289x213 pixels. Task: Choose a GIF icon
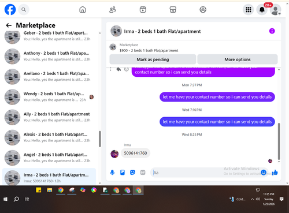[x=143, y=173]
